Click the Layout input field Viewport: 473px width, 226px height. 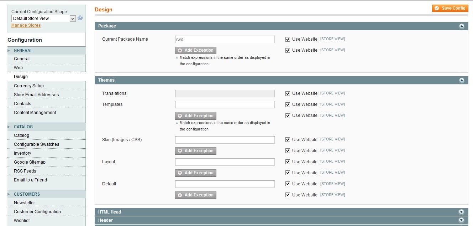point(225,162)
